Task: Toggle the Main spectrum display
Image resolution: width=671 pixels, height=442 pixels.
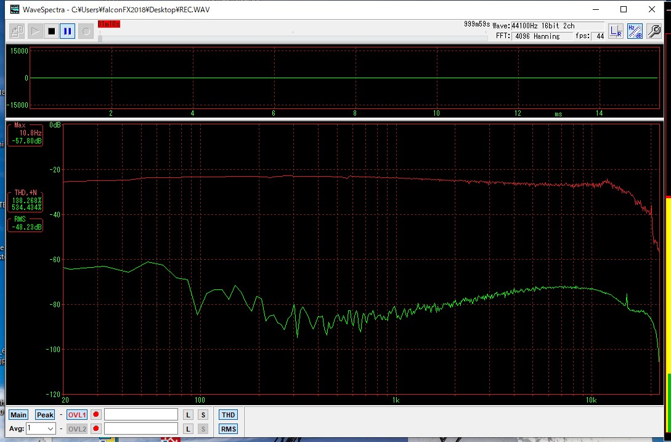Action: 18,415
